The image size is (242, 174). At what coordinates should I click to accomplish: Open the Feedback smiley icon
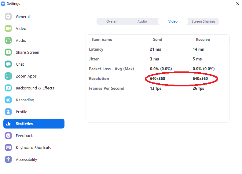pyautogui.click(x=8, y=136)
